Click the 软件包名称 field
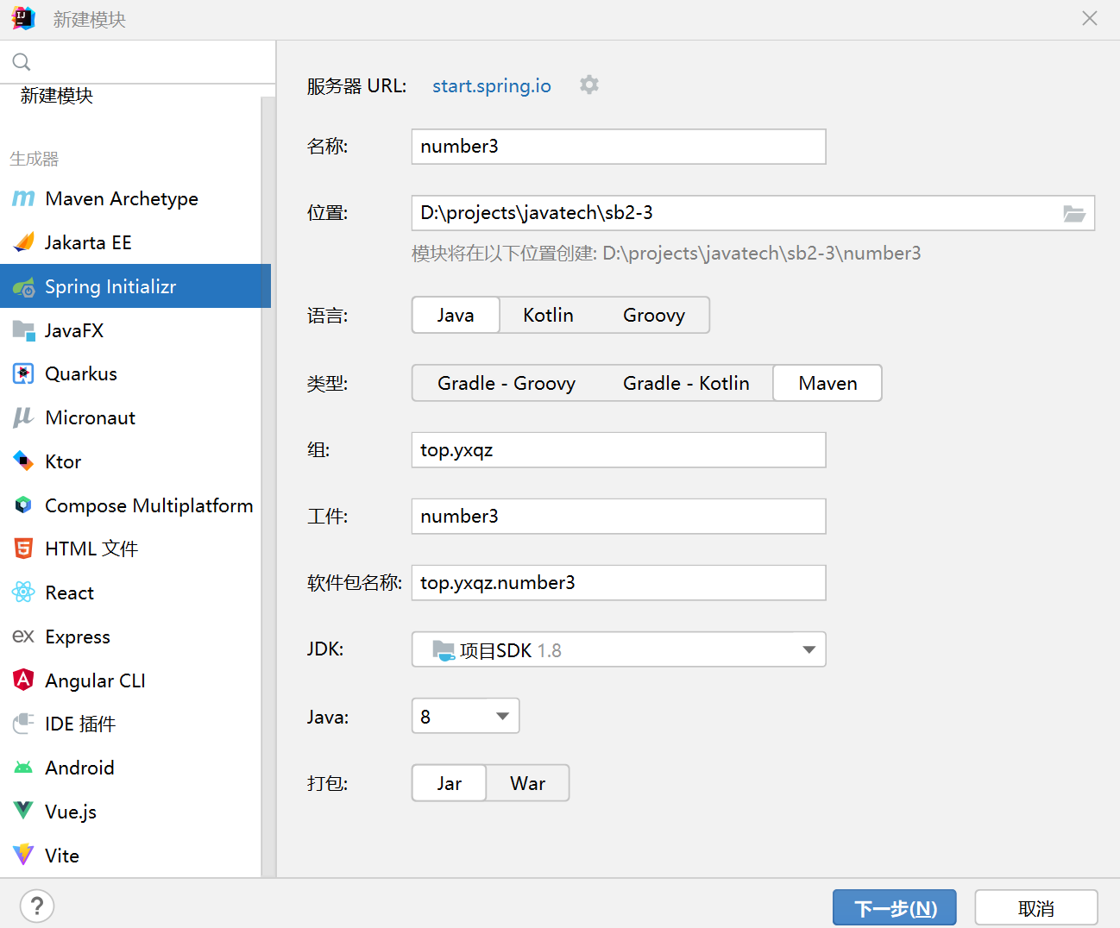Viewport: 1120px width, 928px height. (x=619, y=583)
